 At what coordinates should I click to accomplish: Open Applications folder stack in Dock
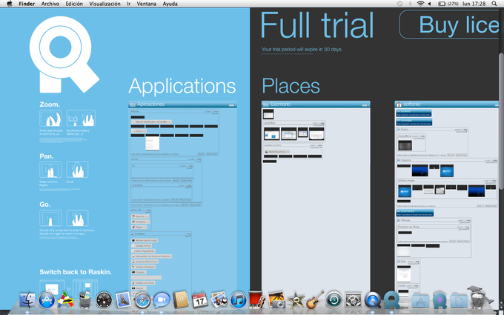(420, 301)
